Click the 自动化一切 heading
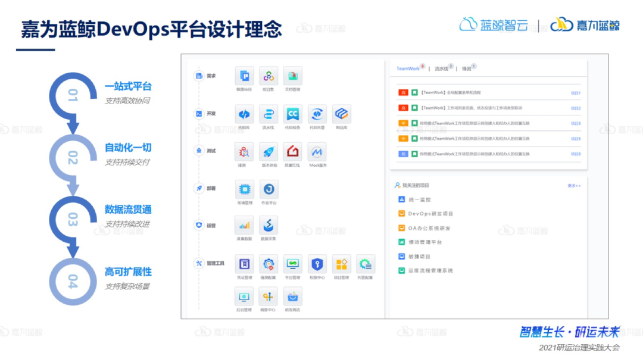The width and height of the screenshot is (643, 362). pos(128,148)
